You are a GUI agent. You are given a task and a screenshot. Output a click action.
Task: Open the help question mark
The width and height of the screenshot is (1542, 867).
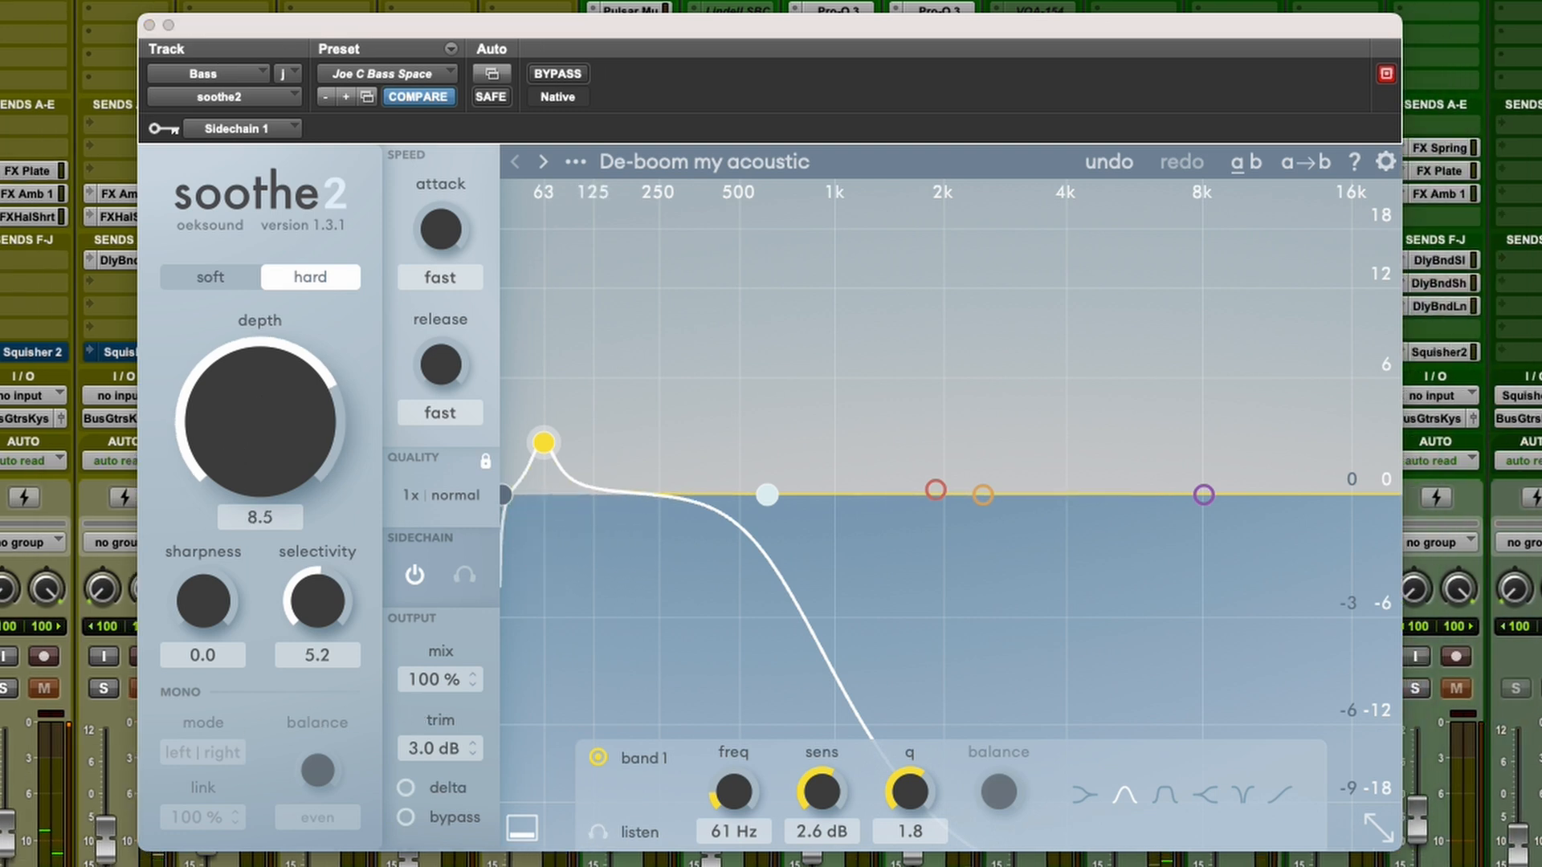[1354, 161]
